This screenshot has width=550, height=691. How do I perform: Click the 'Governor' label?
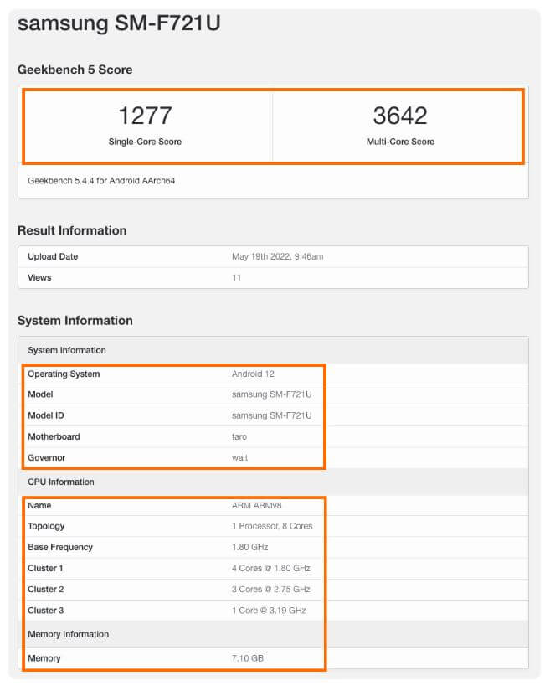point(46,458)
